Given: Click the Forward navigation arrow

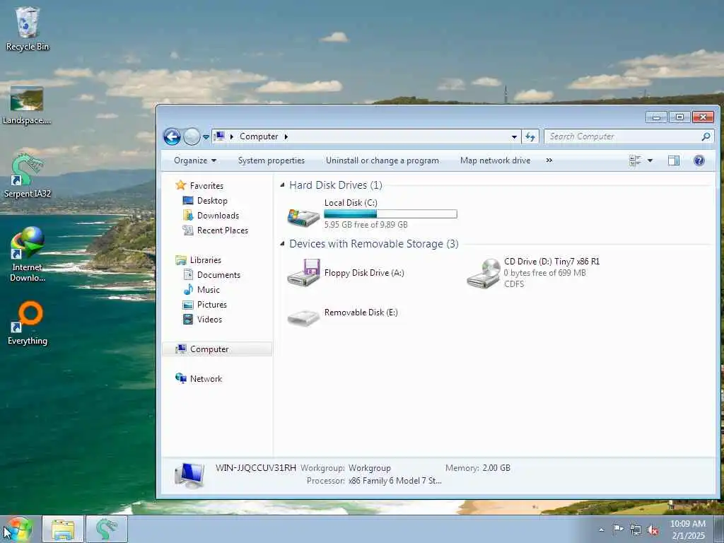Looking at the screenshot, I should coord(192,136).
